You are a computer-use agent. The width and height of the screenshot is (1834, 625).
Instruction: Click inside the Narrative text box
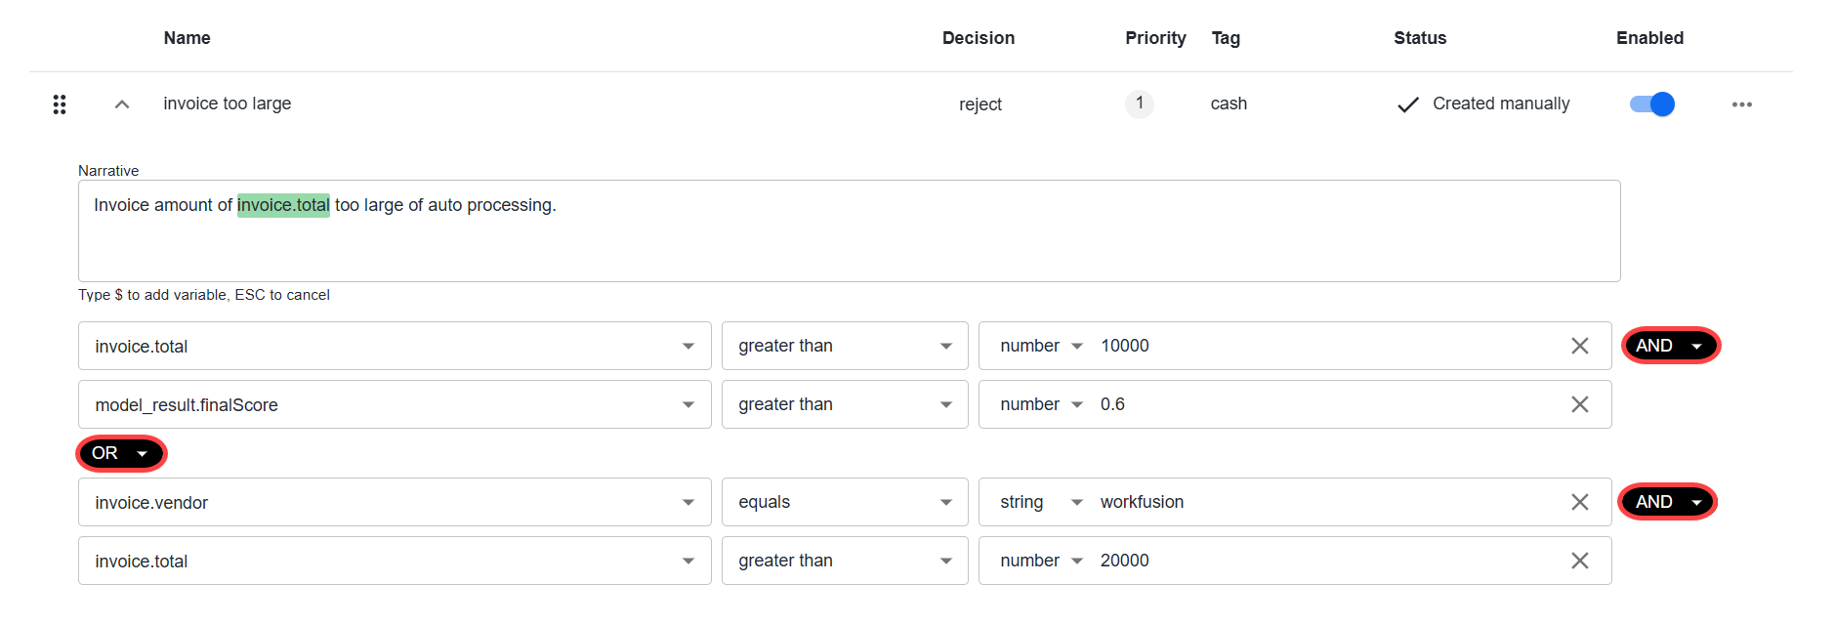coord(849,230)
